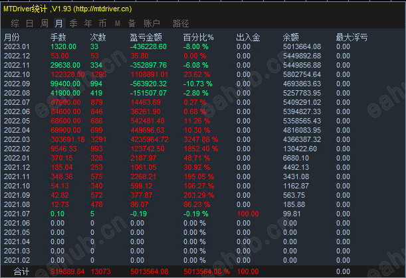The height and width of the screenshot is (278, 406).
Task: Click balance value 130422.60
Action: 300,149
